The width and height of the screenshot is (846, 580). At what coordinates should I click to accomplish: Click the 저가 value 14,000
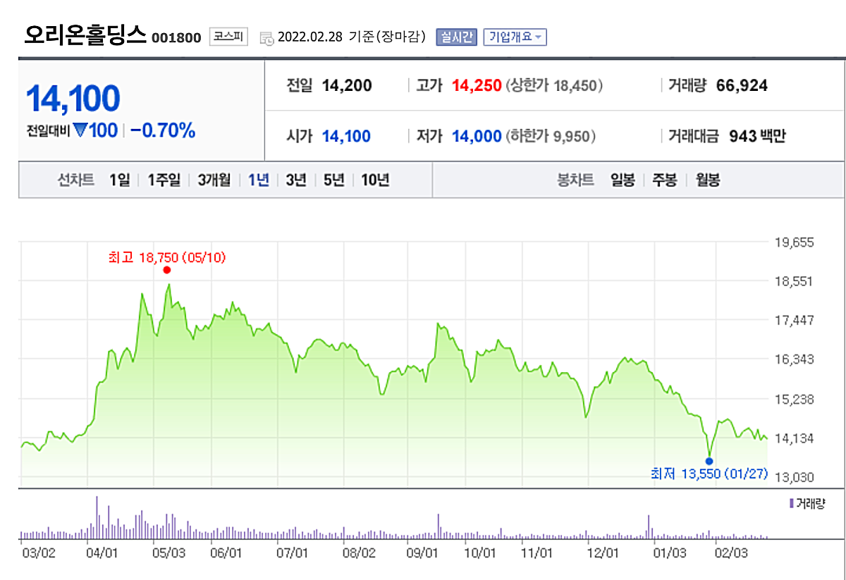[477, 136]
